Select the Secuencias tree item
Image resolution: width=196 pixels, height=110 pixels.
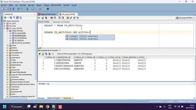[16, 70]
